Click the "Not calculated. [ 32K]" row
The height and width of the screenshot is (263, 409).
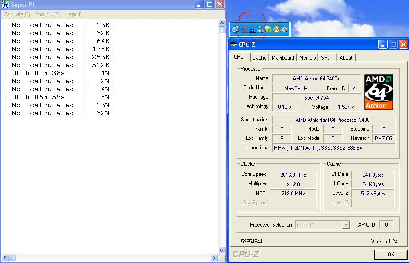pyautogui.click(x=58, y=33)
